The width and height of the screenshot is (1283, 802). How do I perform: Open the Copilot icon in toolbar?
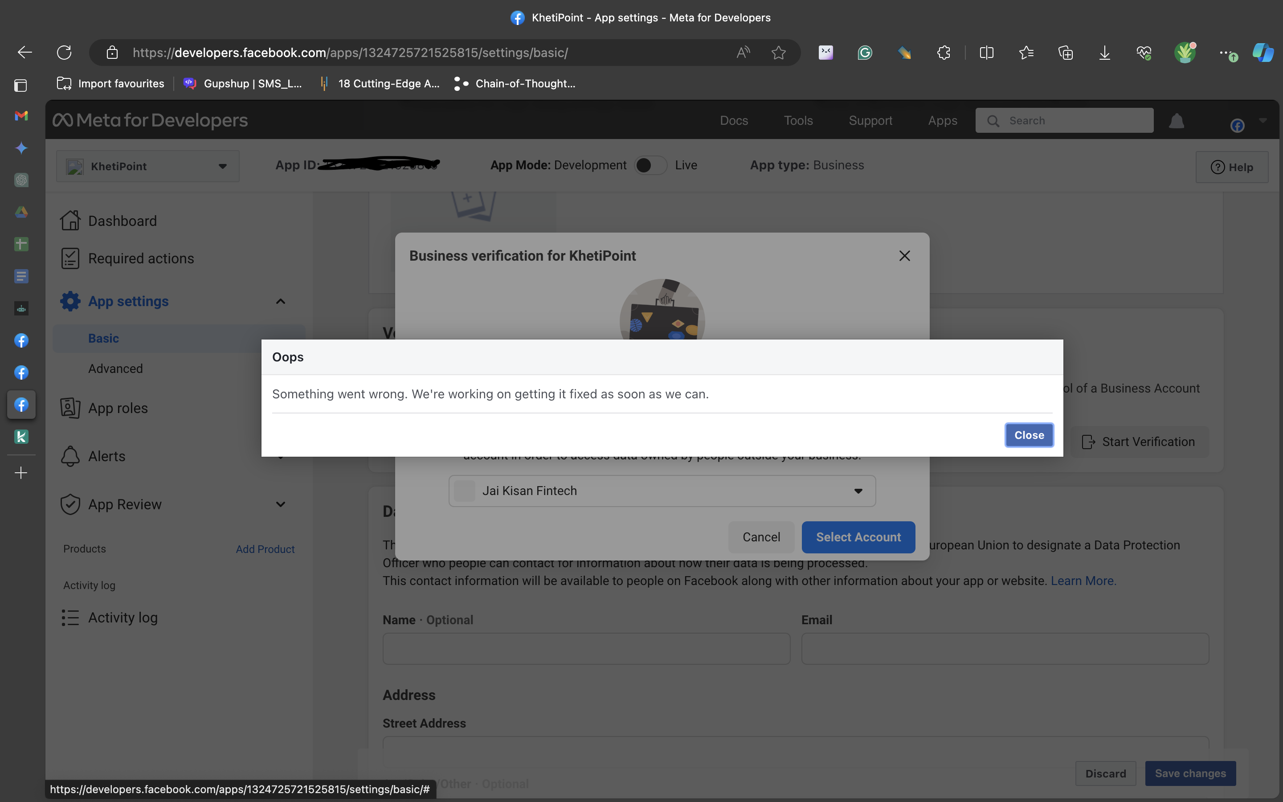tap(1263, 53)
